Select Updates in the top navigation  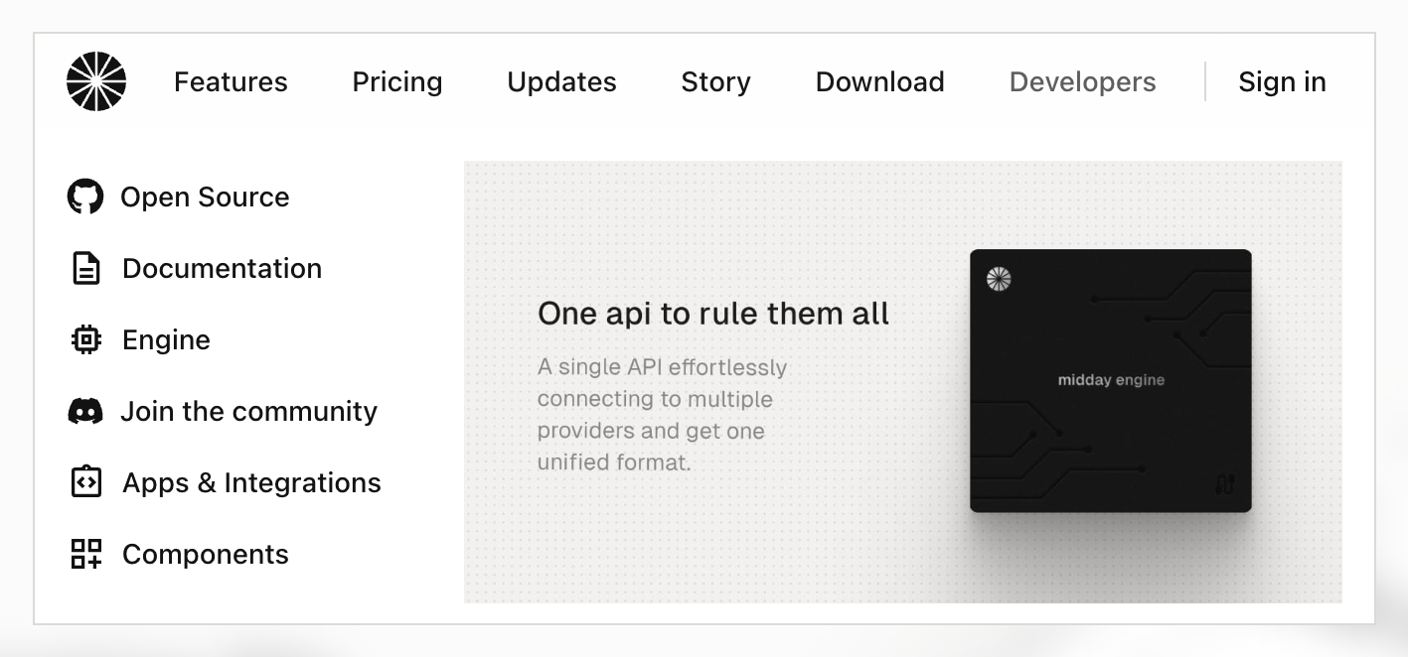561,81
